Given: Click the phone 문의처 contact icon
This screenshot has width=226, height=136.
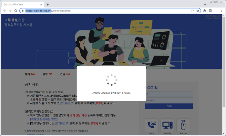Looking at the screenshot, I should pos(152,125).
